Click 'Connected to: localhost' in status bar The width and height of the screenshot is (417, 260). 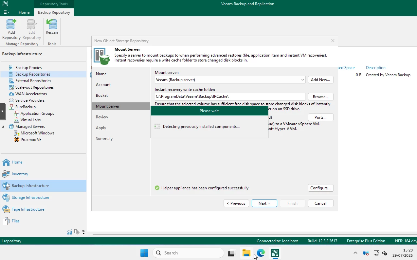[x=277, y=241]
